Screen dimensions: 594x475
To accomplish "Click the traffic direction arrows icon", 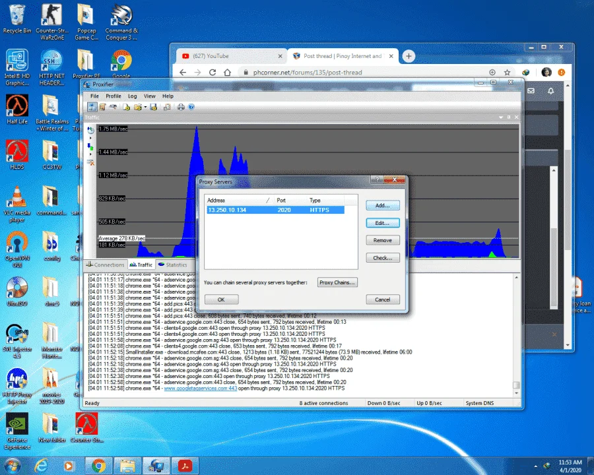I will point(90,146).
